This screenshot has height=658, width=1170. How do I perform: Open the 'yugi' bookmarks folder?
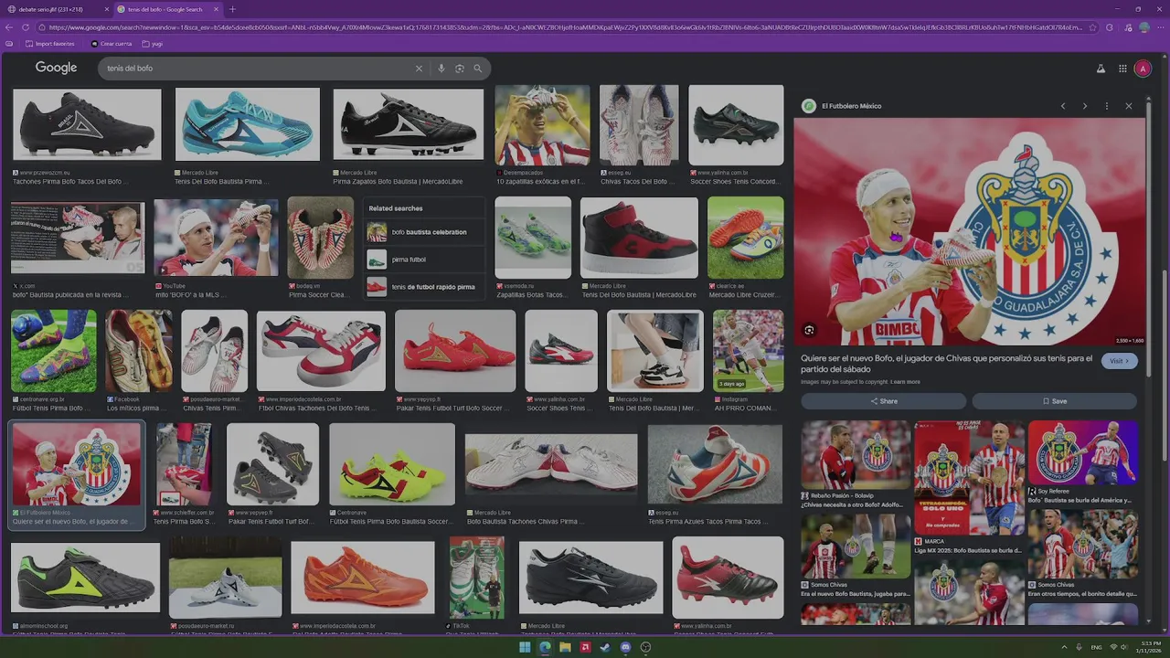(x=153, y=44)
